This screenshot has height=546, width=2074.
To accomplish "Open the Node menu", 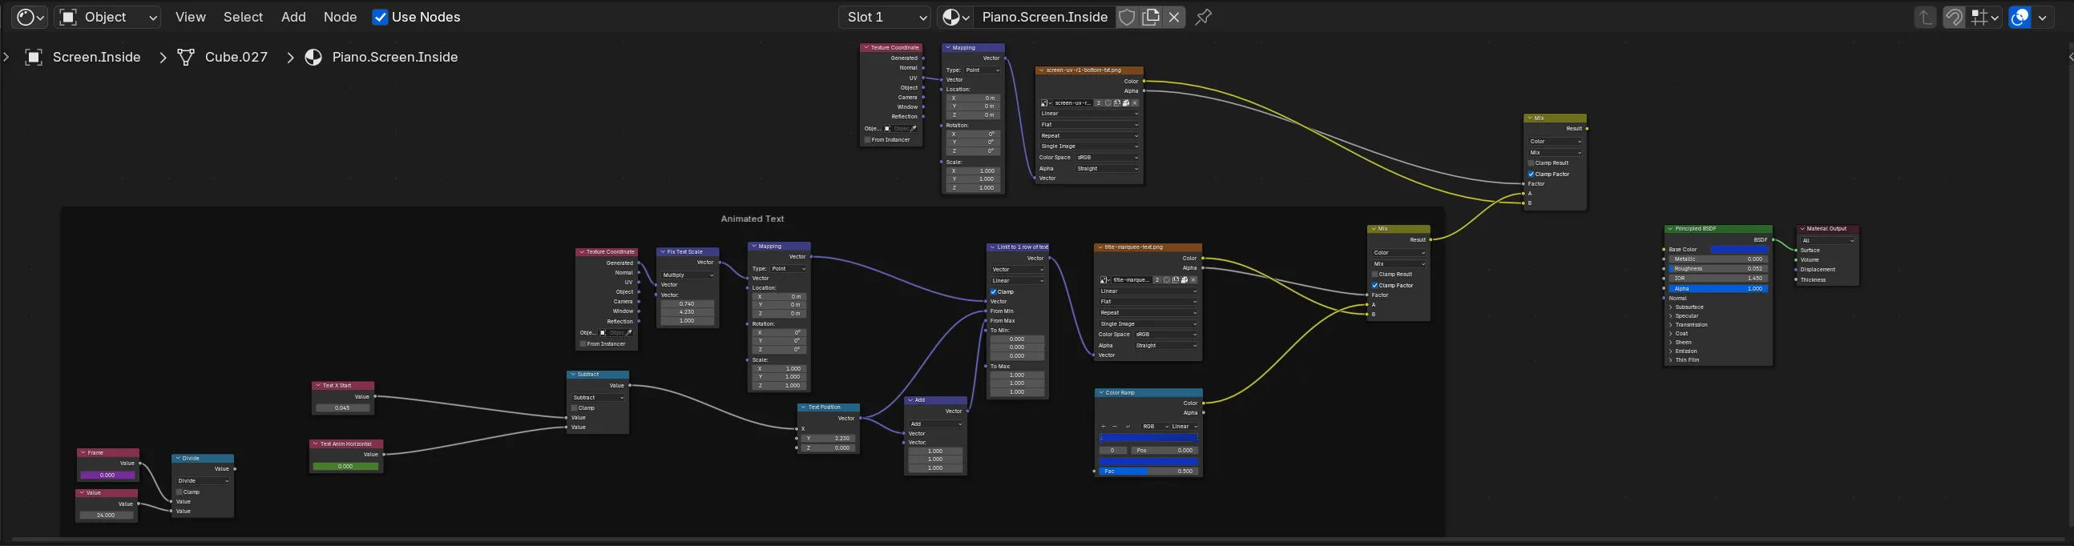I will [x=340, y=17].
